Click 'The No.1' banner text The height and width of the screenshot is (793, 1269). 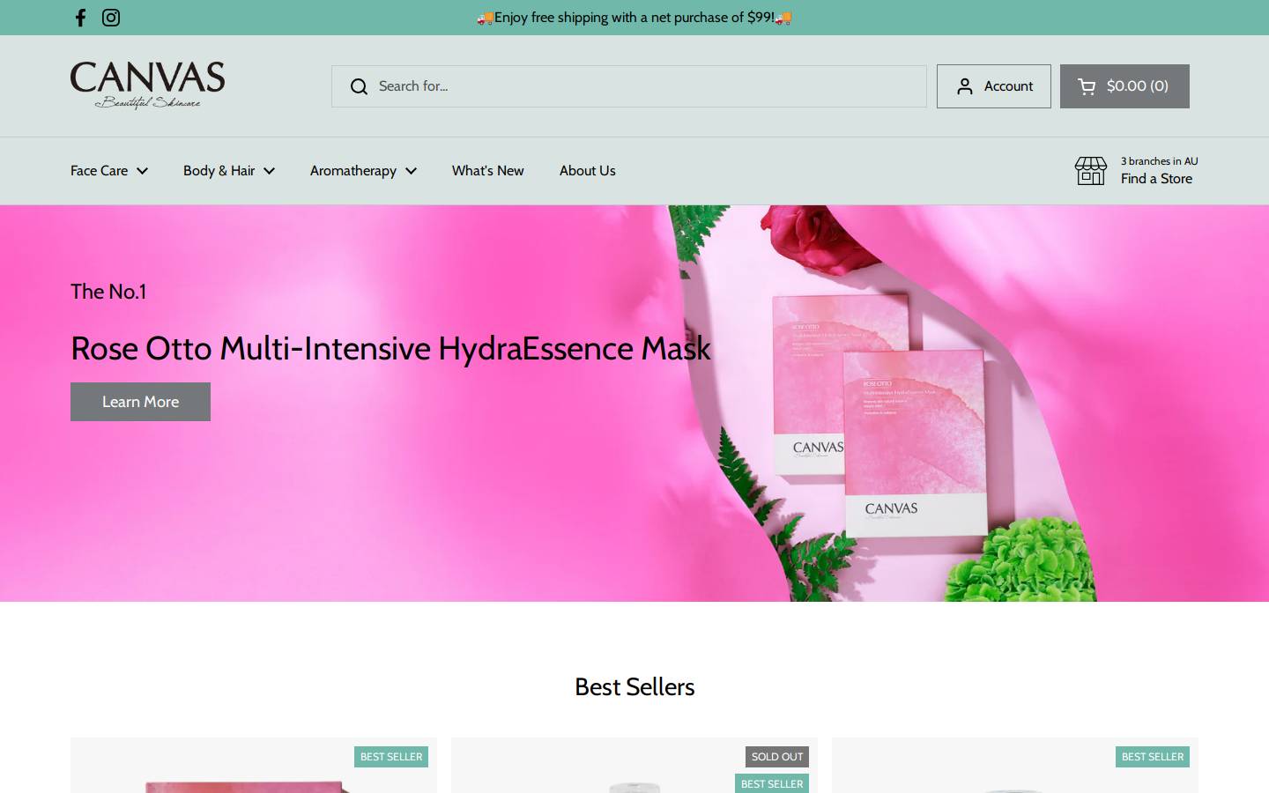(x=108, y=292)
